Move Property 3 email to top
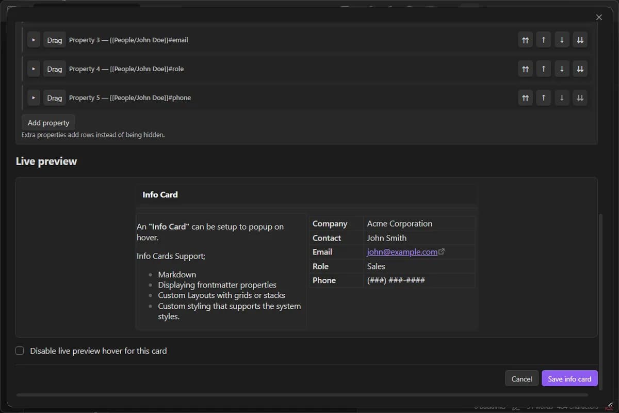Image resolution: width=619 pixels, height=413 pixels. (525, 40)
